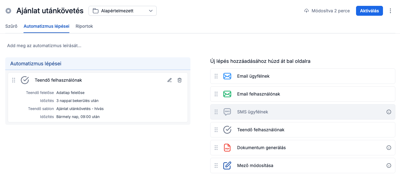Click the Mező módosítása edit icon
This screenshot has height=188, width=400.
click(227, 166)
